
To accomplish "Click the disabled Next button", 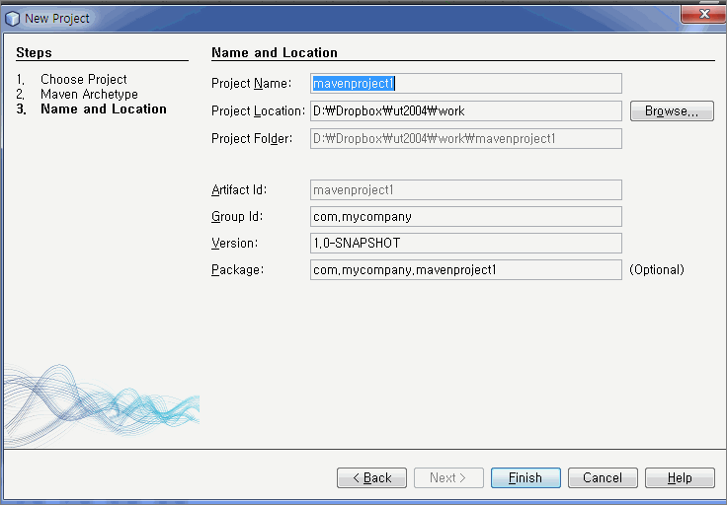I will tap(448, 477).
